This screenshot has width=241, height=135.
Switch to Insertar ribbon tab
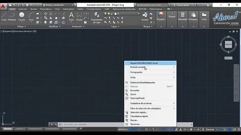(x=23, y=9)
